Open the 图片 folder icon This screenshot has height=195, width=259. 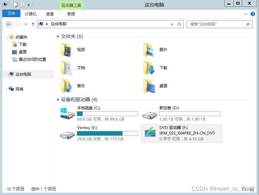149,50
